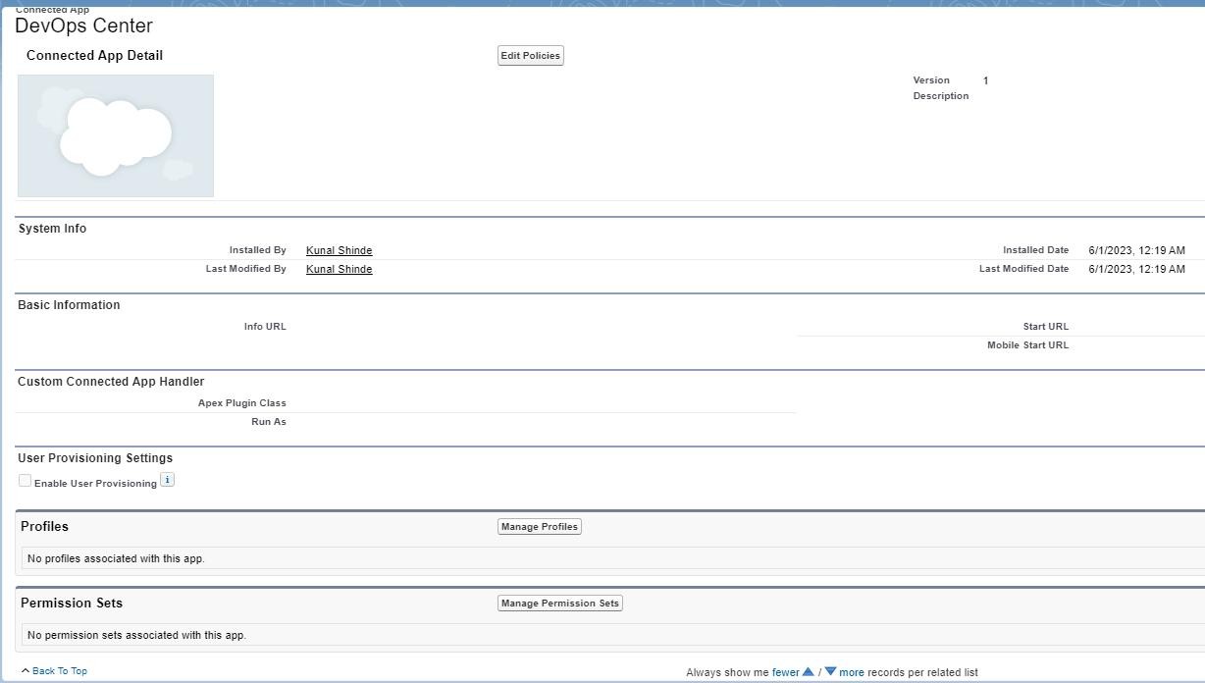Screen dimensions: 1205x683
Task: Show more records per related list
Action: 852,672
